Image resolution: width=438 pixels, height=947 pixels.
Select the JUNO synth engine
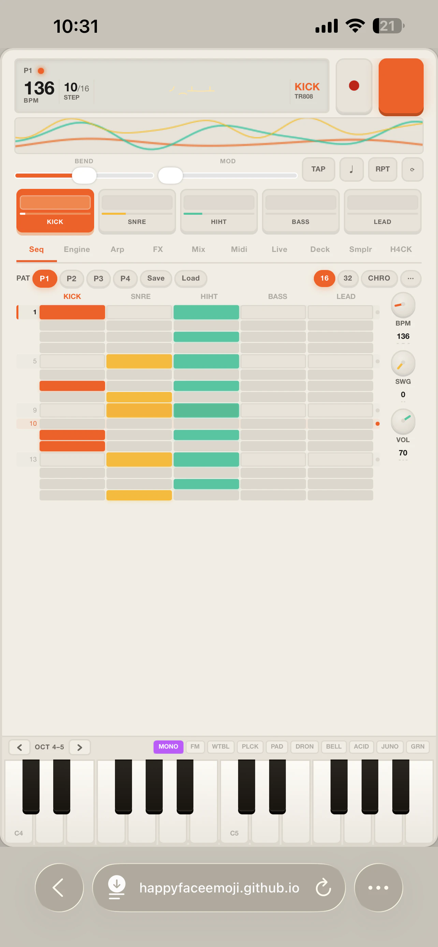390,747
